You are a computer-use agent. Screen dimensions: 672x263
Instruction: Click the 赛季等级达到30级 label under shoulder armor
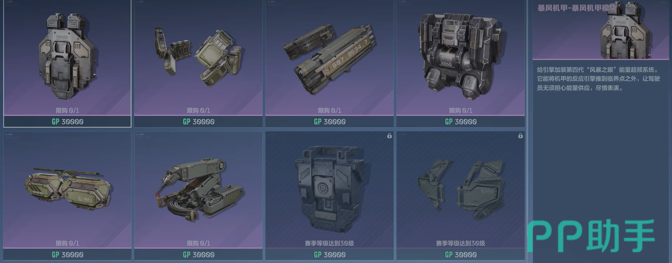(460, 243)
